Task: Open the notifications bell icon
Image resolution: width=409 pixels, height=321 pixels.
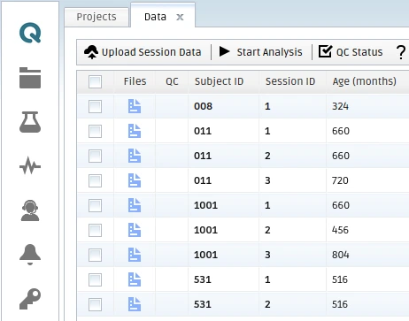Action: tap(30, 255)
